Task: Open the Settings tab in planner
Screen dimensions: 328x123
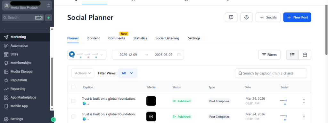Action: [x=194, y=38]
